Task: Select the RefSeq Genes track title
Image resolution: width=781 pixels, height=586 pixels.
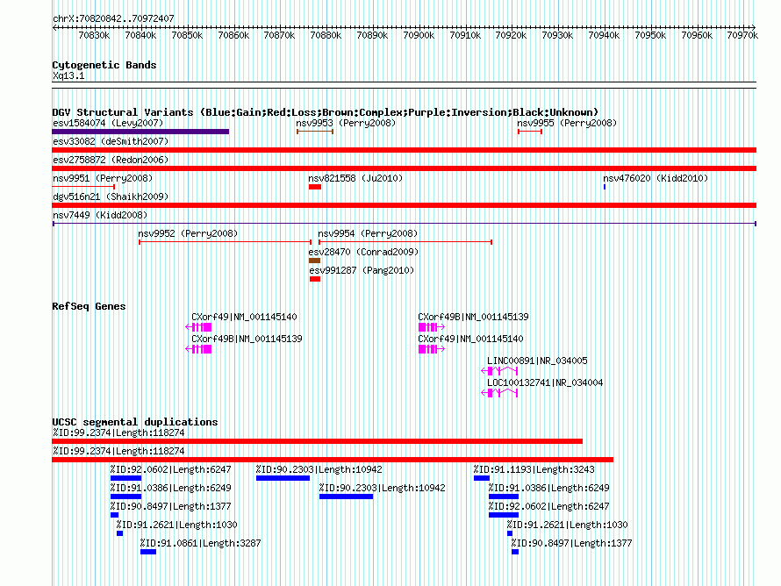Action: 89,307
